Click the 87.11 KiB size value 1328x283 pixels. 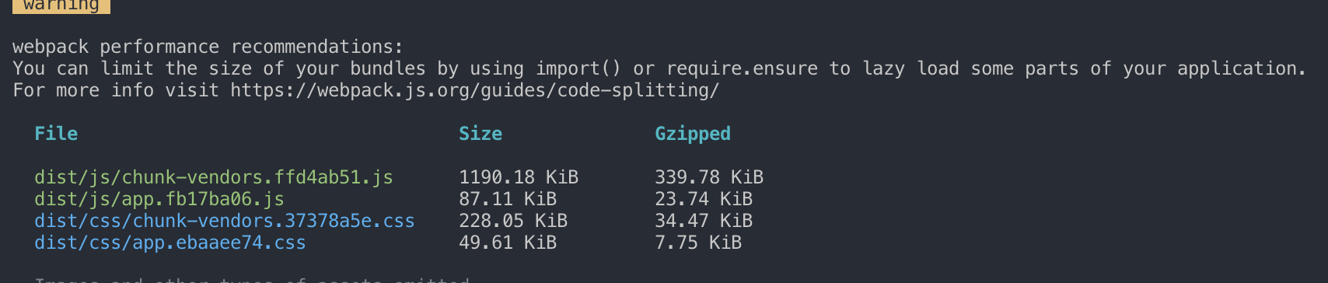point(508,199)
